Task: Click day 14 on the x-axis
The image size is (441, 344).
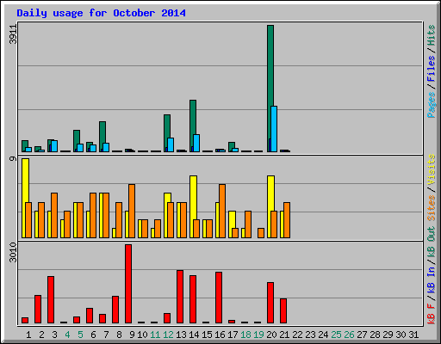Action: point(194,335)
